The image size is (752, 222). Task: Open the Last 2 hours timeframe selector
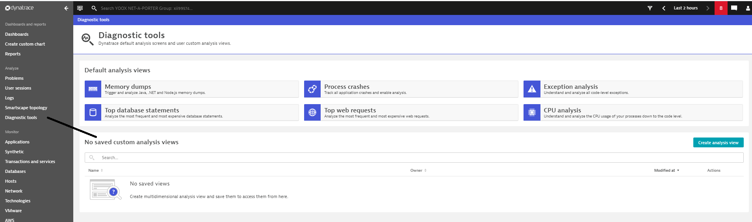pyautogui.click(x=685, y=8)
